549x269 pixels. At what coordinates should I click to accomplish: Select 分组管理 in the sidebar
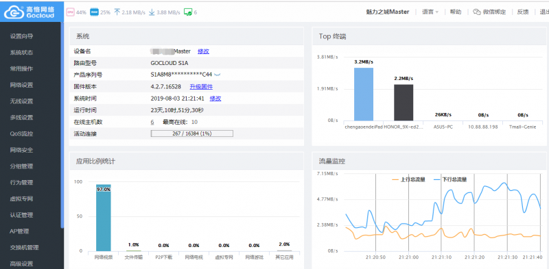[x=22, y=166]
